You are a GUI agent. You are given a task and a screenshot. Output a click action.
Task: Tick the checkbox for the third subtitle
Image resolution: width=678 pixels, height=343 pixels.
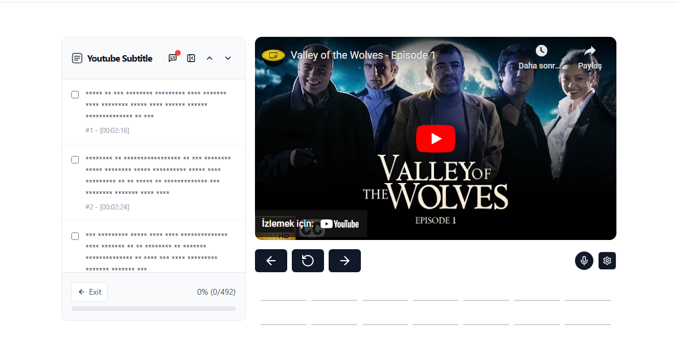click(x=75, y=236)
